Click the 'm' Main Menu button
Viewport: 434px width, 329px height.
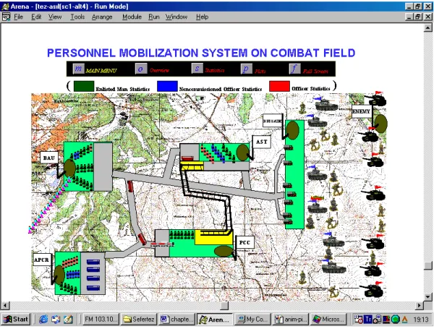78,69
